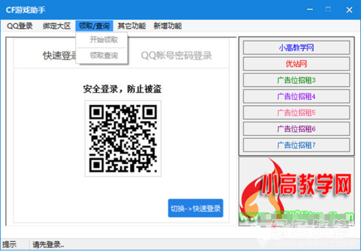The image size is (361, 251).
Task: Open the 新增功能 menu
Action: 167,26
